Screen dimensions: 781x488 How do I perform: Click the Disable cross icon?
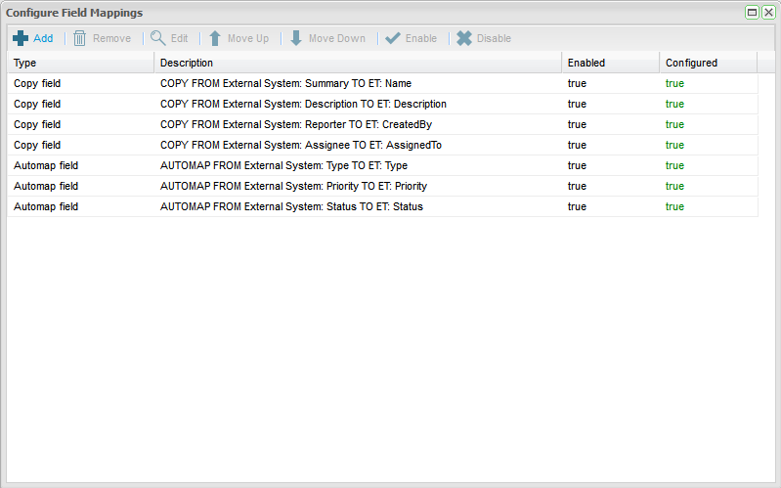click(x=464, y=38)
